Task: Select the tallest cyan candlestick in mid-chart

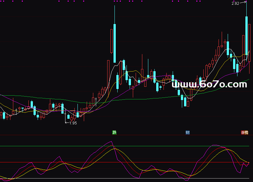Action: [114, 43]
